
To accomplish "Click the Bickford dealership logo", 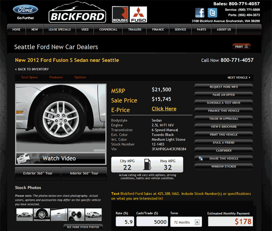I will (77, 12).
